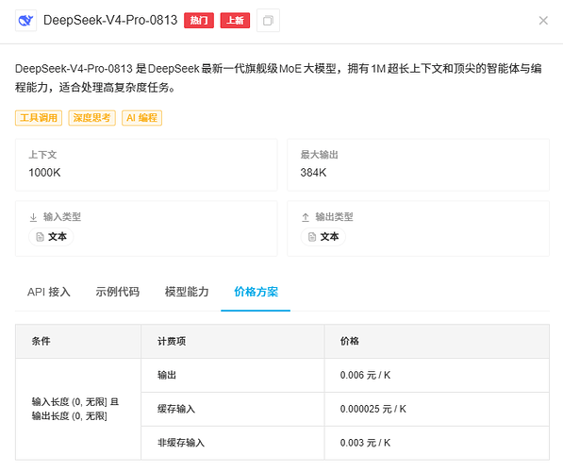Click the DeepSeek-V4-Pro-0813 title text
Screen dimensions: 563x472
(x=110, y=20)
